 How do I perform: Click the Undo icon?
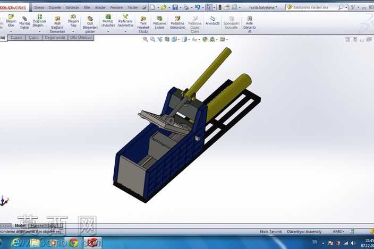[x=198, y=7]
